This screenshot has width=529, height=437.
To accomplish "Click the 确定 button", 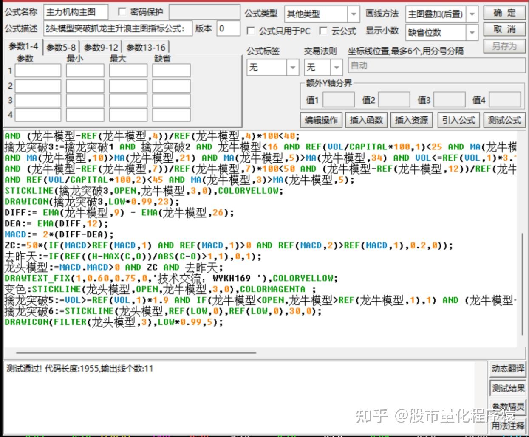I will pyautogui.click(x=504, y=13).
